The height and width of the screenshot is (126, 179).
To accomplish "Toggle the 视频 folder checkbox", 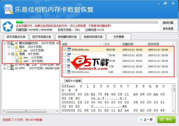I will [x=13, y=54].
